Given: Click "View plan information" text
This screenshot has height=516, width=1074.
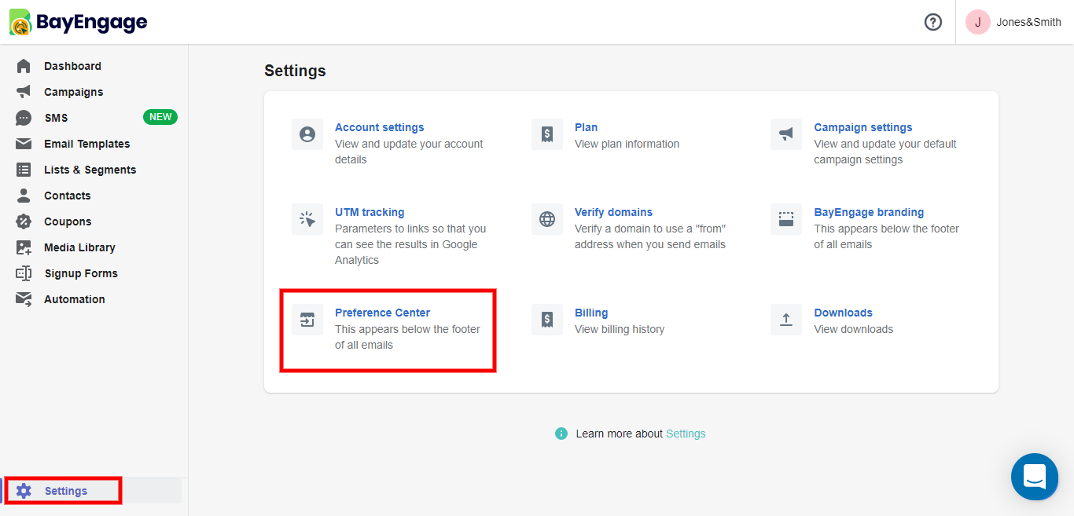Looking at the screenshot, I should point(627,144).
